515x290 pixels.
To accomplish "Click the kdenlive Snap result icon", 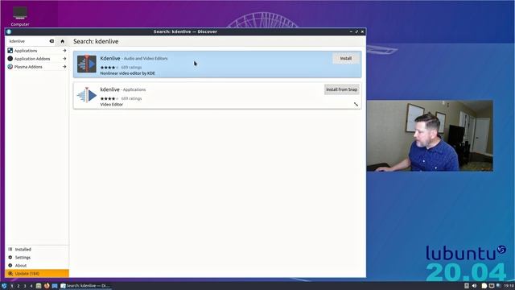I will coord(87,95).
